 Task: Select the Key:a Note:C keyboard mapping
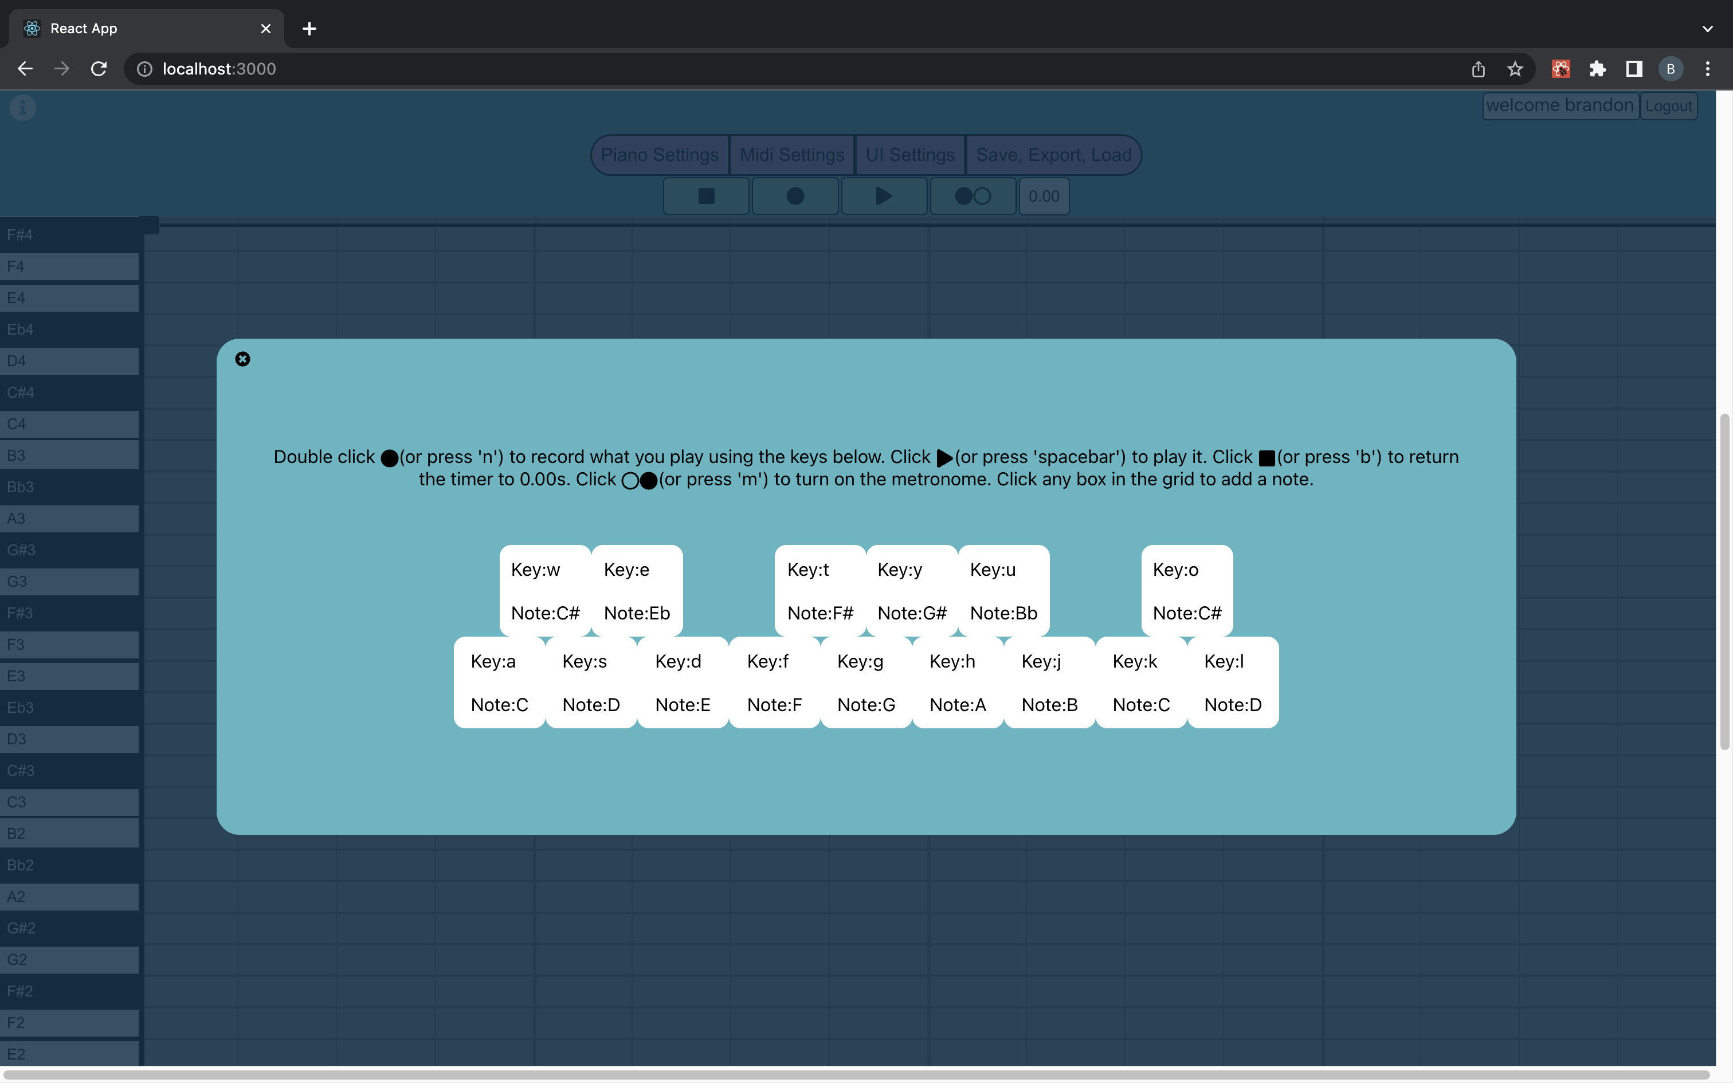tap(499, 682)
